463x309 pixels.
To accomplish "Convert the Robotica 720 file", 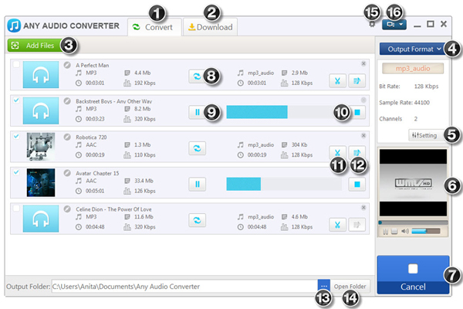I will coord(197,148).
